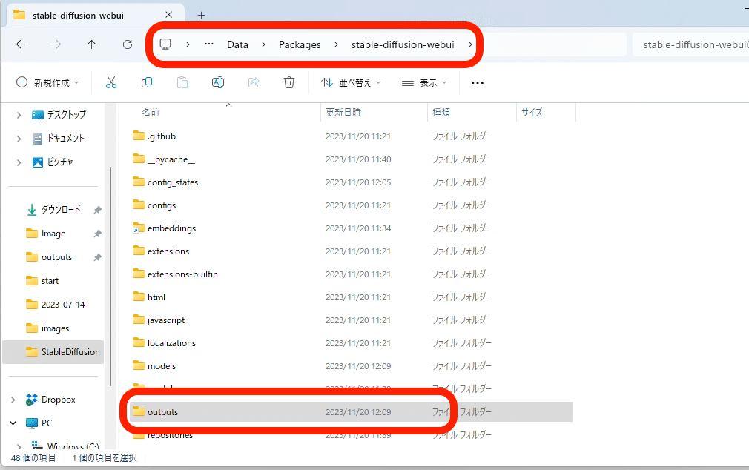The image size is (749, 470).
Task: Click the Copy icon in toolbar
Action: point(147,82)
